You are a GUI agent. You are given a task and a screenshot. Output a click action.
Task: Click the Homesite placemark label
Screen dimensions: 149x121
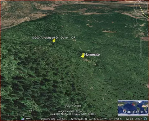tap(92, 54)
